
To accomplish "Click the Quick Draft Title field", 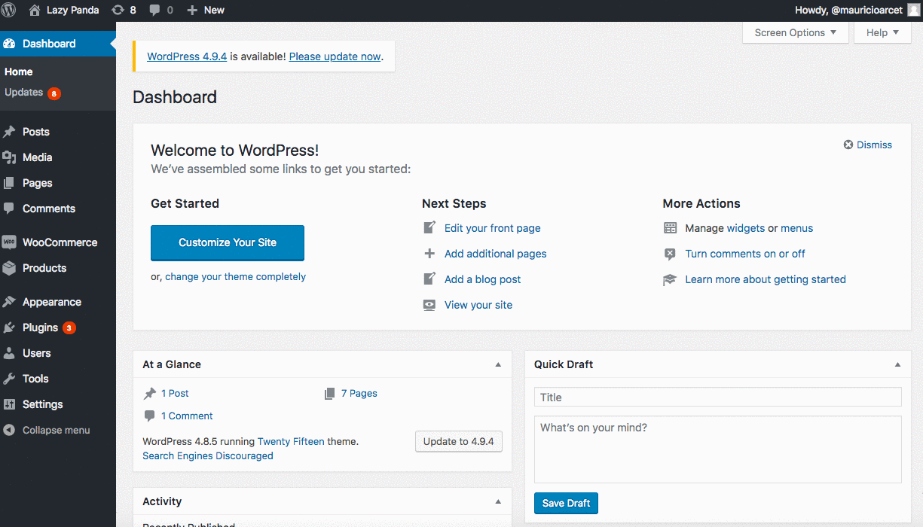I will tap(717, 397).
